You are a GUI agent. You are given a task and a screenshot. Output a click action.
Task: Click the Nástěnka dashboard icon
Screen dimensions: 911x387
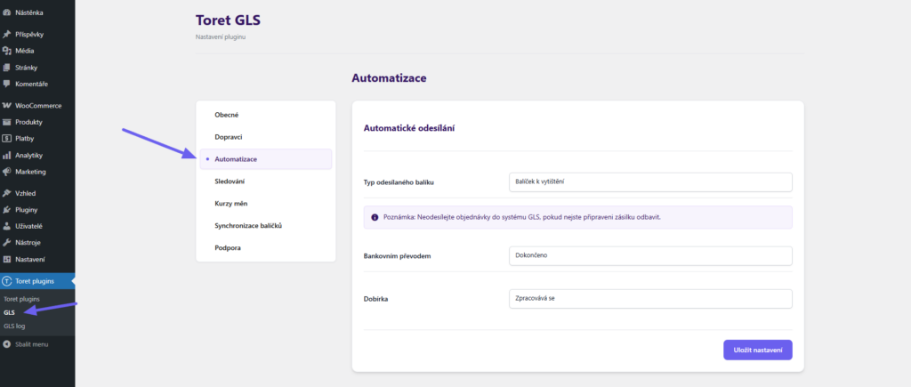pos(7,12)
